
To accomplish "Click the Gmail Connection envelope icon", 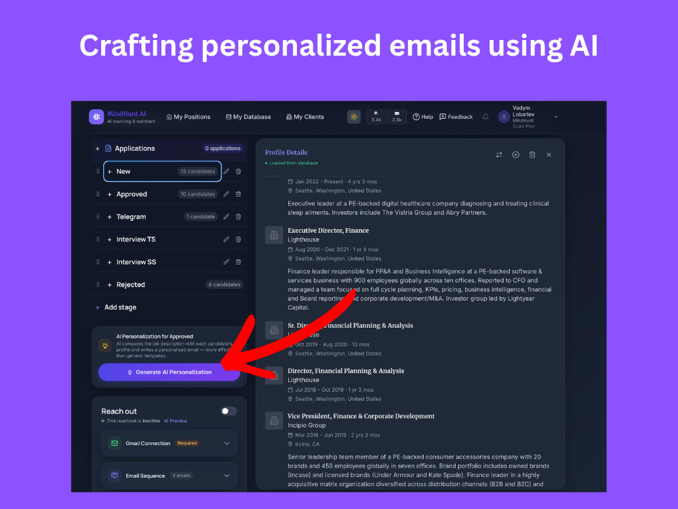I will pyautogui.click(x=115, y=443).
